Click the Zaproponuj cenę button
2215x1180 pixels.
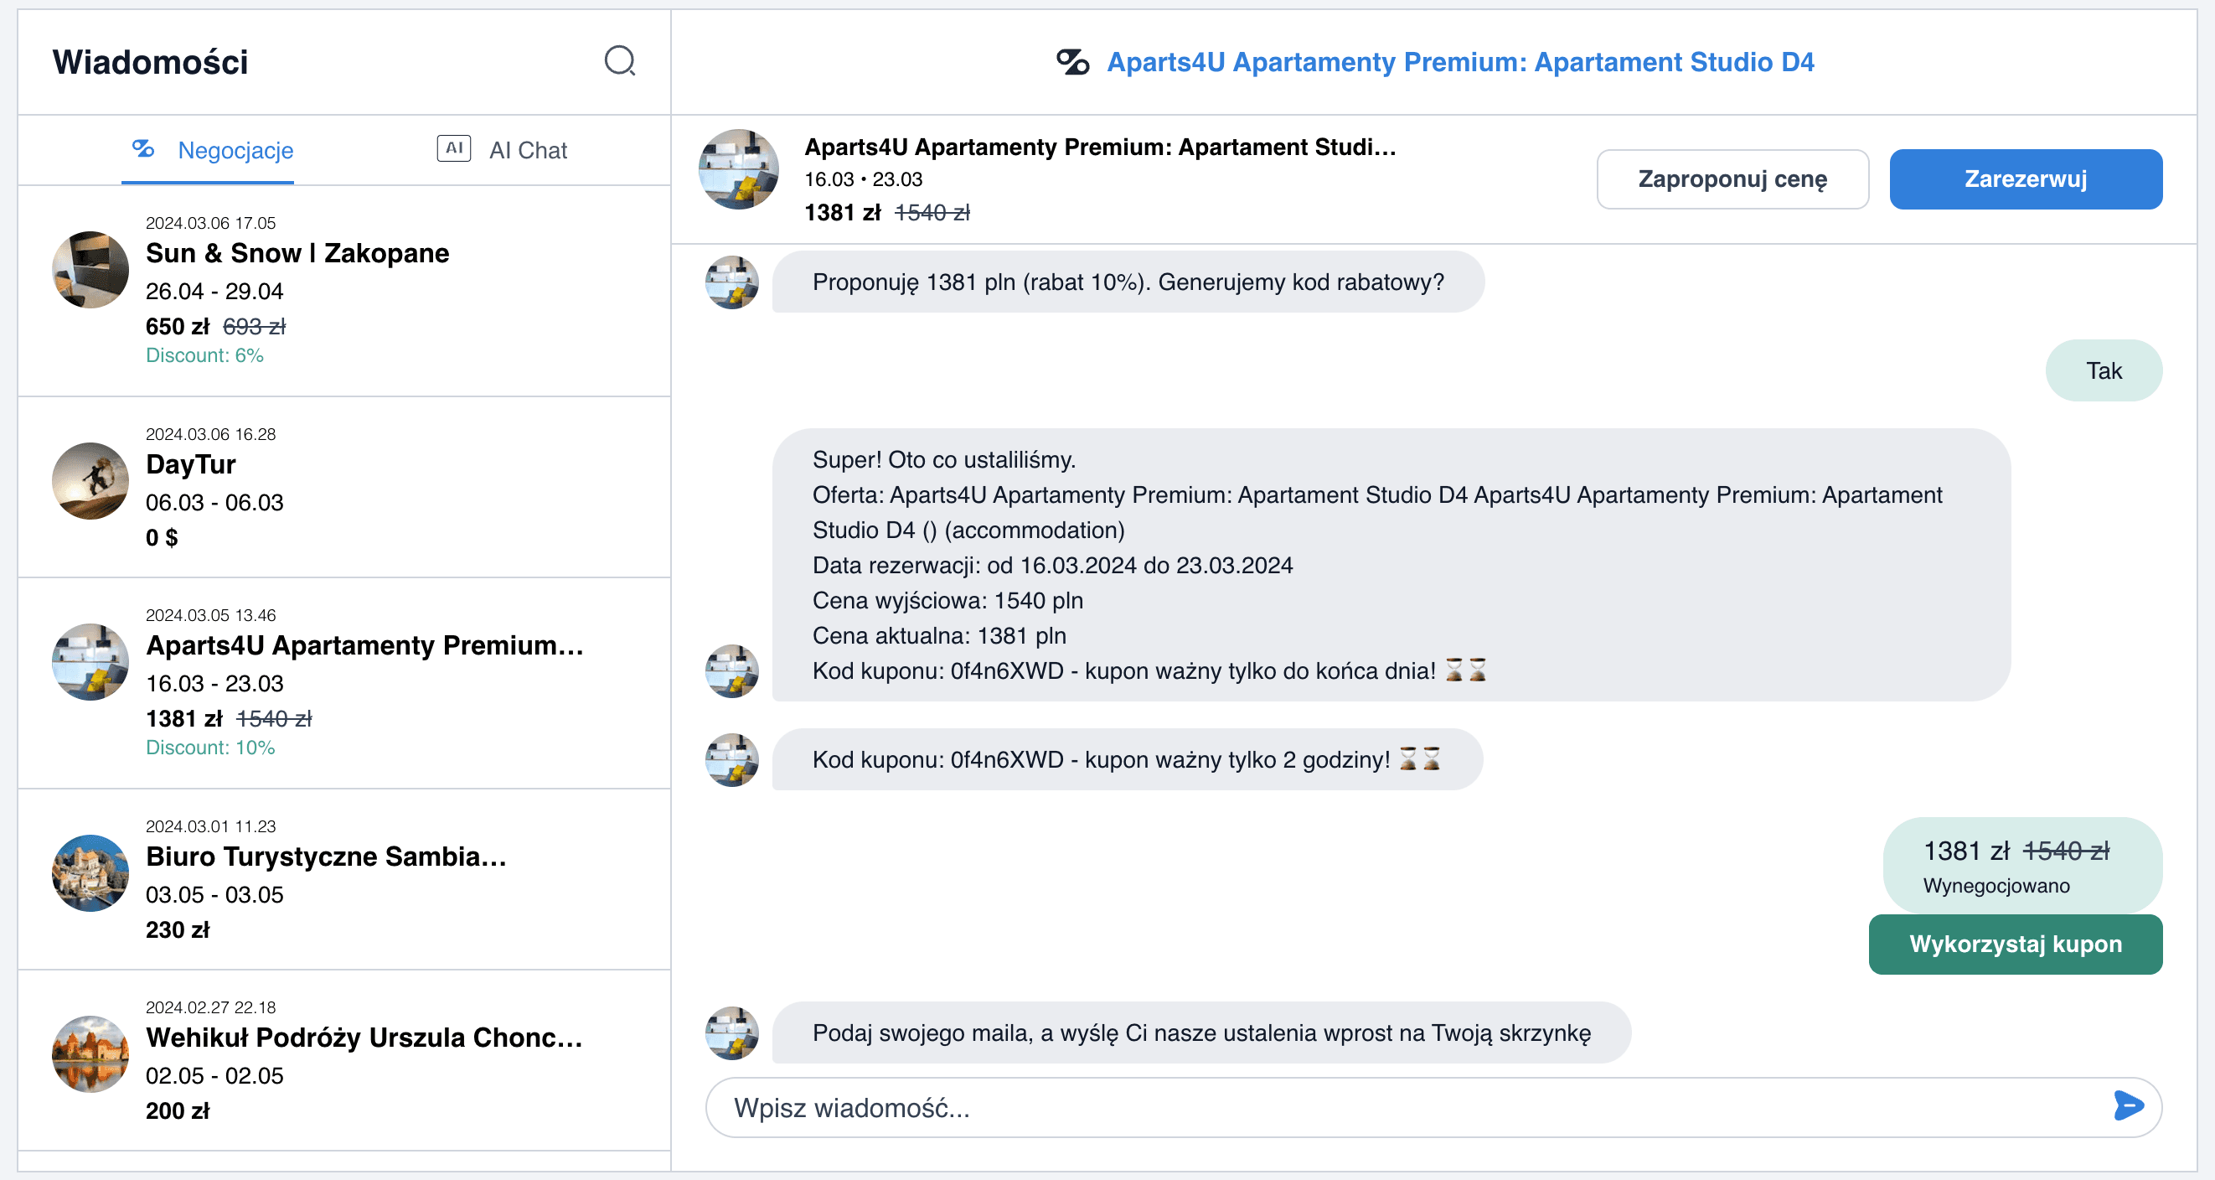pyautogui.click(x=1732, y=179)
